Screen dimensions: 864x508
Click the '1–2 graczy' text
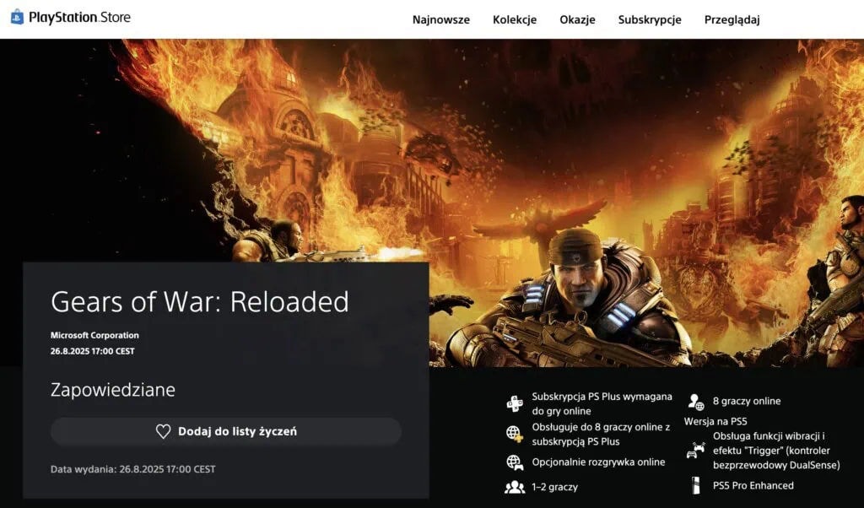(555, 487)
